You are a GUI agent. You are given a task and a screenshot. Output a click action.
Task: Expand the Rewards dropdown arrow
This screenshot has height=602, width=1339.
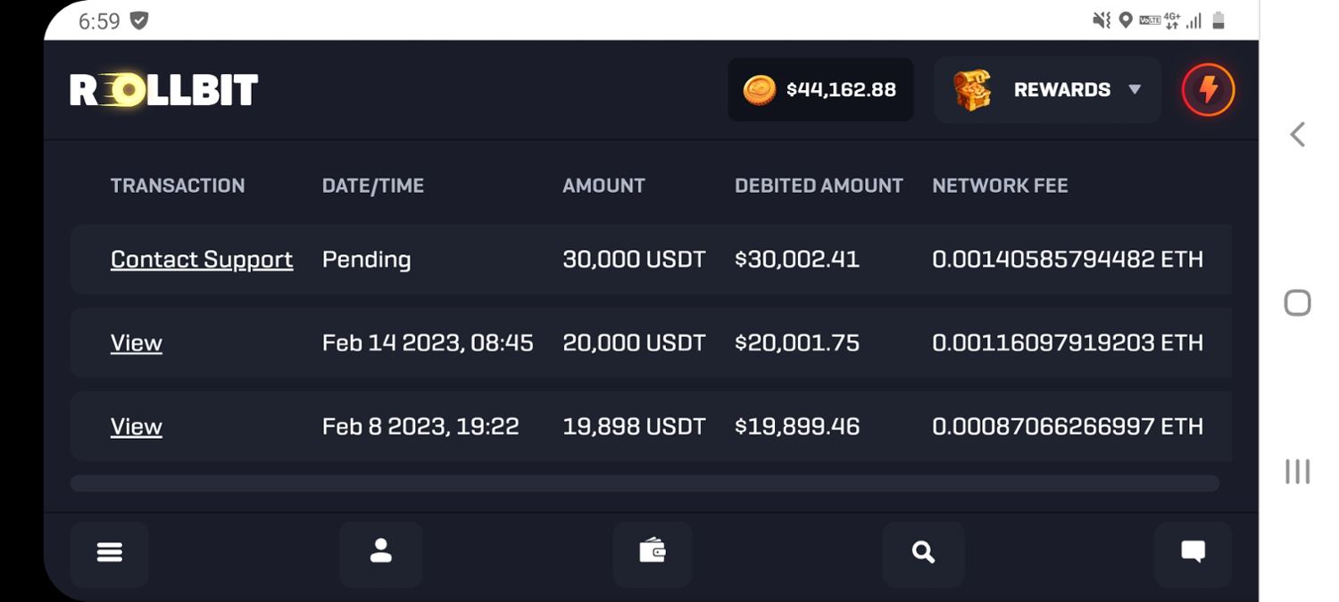pos(1135,90)
